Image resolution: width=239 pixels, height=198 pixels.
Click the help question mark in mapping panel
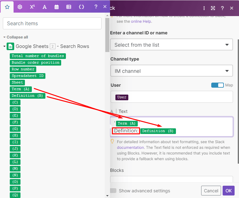tap(96, 7)
